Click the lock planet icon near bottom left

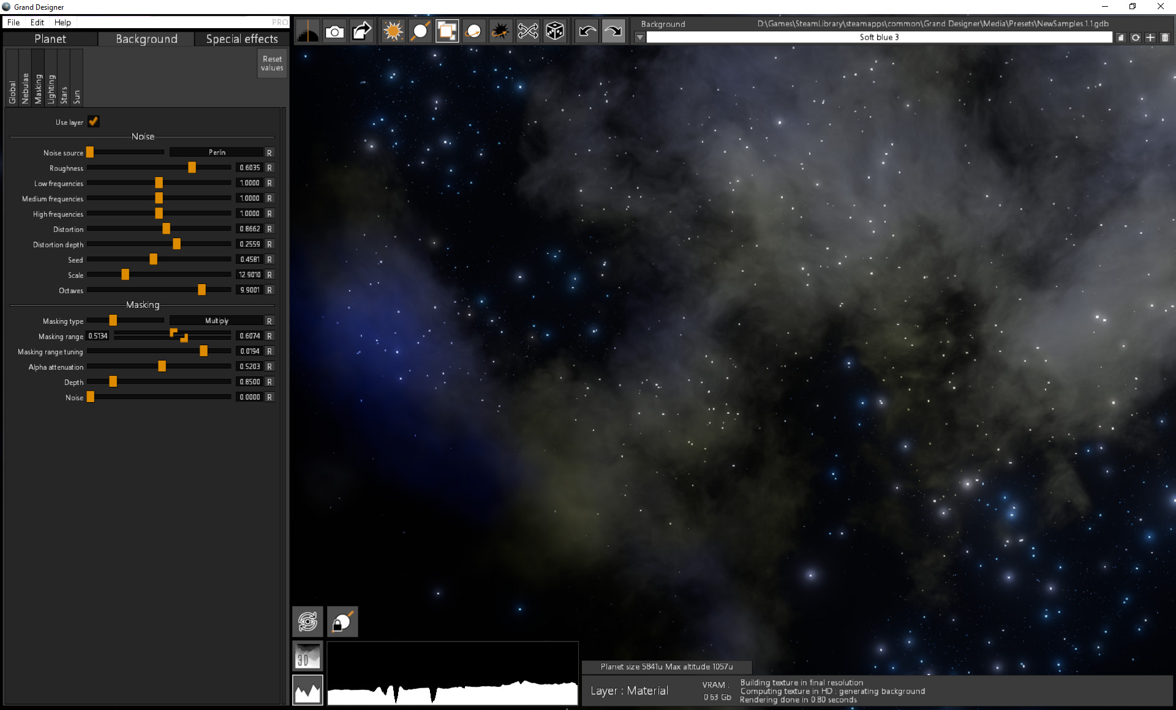(342, 621)
